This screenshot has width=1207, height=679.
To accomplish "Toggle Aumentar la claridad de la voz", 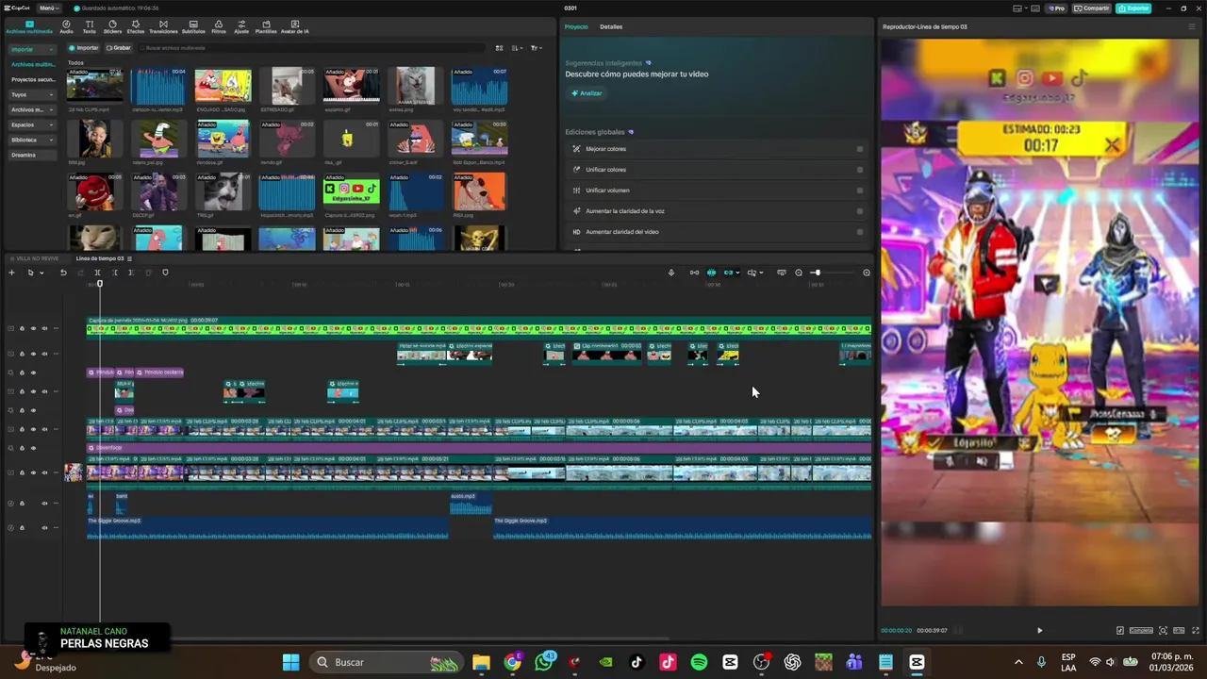I will [860, 211].
